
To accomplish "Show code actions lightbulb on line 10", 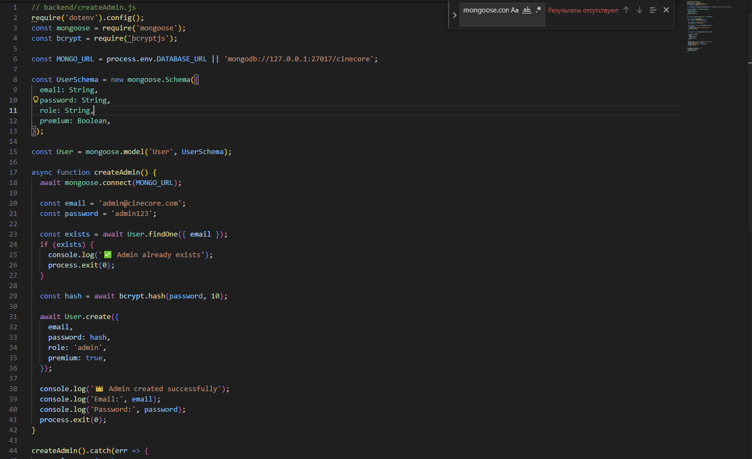I will click(36, 100).
